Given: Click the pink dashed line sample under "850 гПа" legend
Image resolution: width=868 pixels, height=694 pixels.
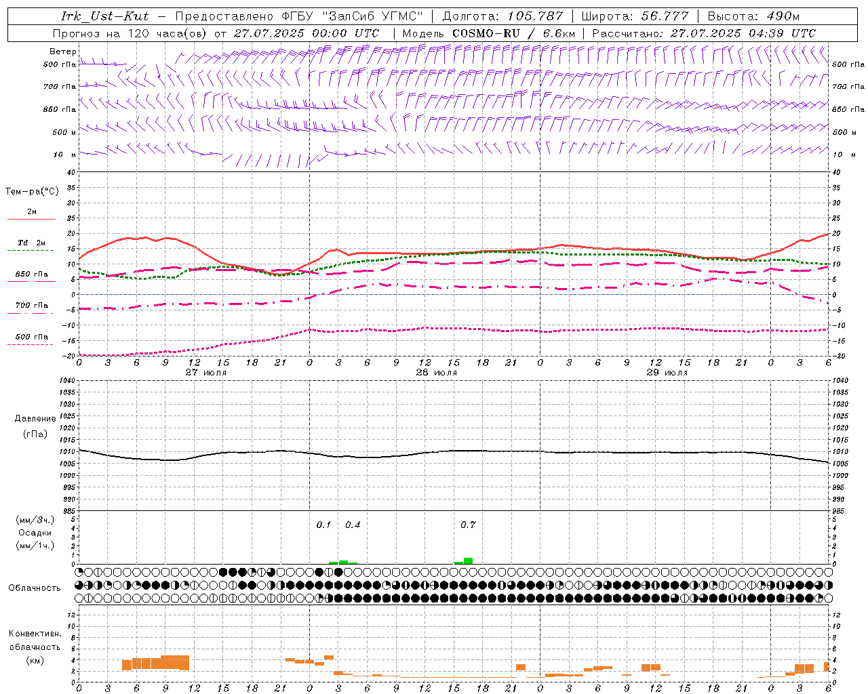Looking at the screenshot, I should pos(31,281).
